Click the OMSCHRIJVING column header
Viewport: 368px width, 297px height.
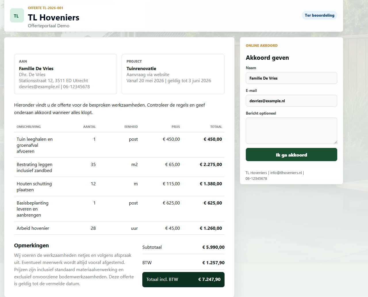point(29,127)
